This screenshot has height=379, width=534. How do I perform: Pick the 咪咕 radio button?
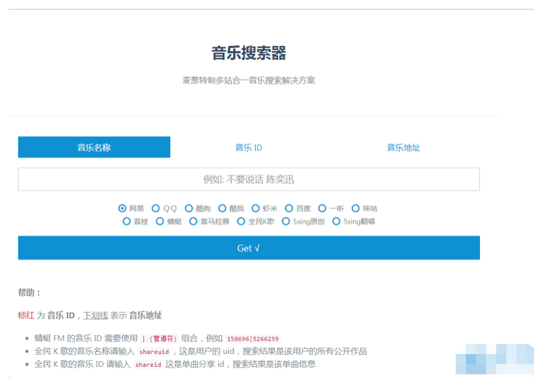coord(356,208)
